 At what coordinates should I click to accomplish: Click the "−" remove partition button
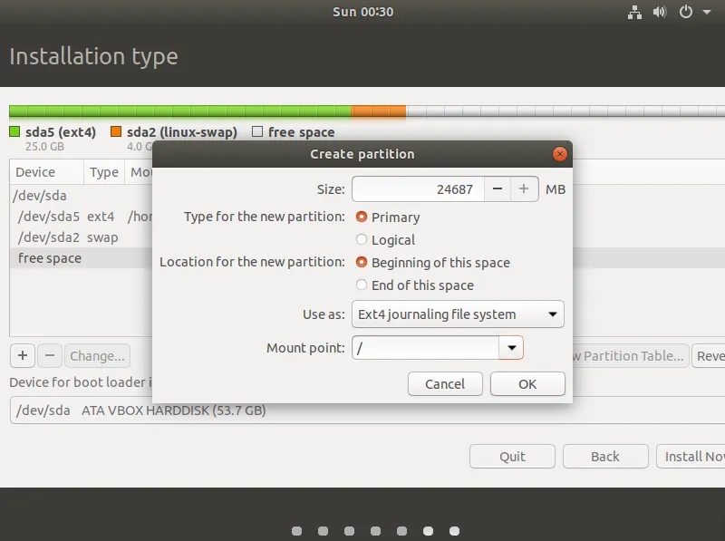[x=50, y=355]
